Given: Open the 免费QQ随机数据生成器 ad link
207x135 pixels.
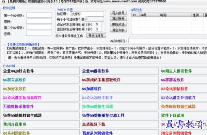Looking at the screenshot, I should [41, 116].
